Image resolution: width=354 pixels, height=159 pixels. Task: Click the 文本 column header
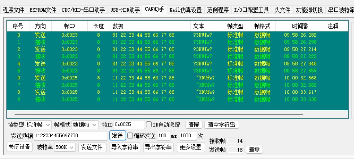pos(206,26)
